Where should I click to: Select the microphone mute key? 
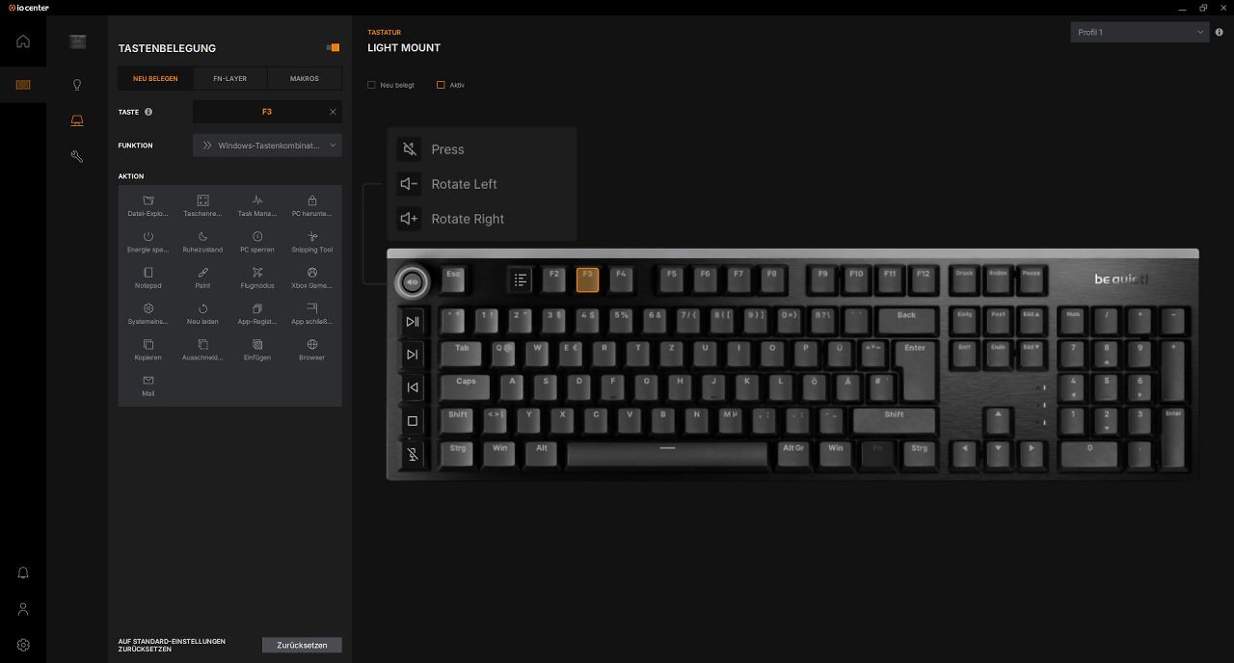click(413, 454)
